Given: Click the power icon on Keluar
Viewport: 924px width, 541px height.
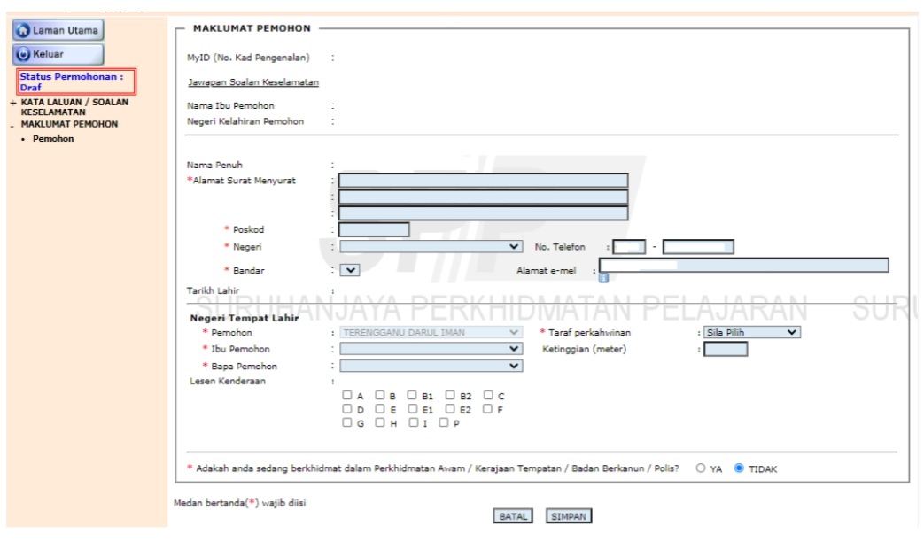Looking at the screenshot, I should point(23,54).
